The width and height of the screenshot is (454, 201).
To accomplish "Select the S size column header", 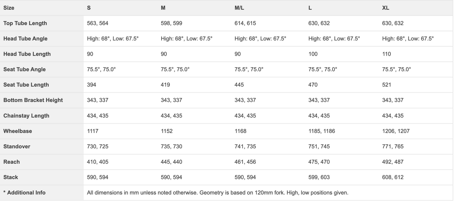I will 89,8.
